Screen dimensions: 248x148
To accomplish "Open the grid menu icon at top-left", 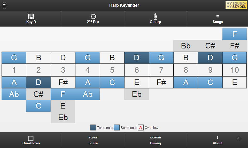I will [x=4, y=5].
